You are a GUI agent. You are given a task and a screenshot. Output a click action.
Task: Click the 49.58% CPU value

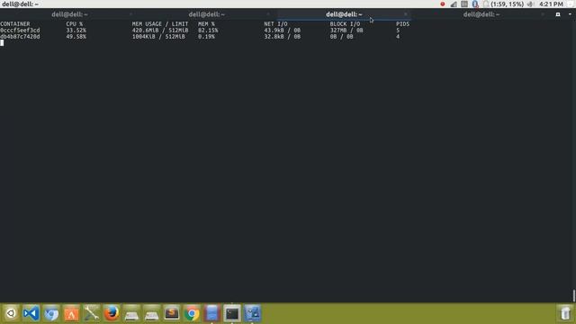pyautogui.click(x=76, y=36)
